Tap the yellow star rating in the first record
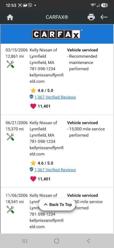The height and width of the screenshot is (248, 114). click(33, 90)
